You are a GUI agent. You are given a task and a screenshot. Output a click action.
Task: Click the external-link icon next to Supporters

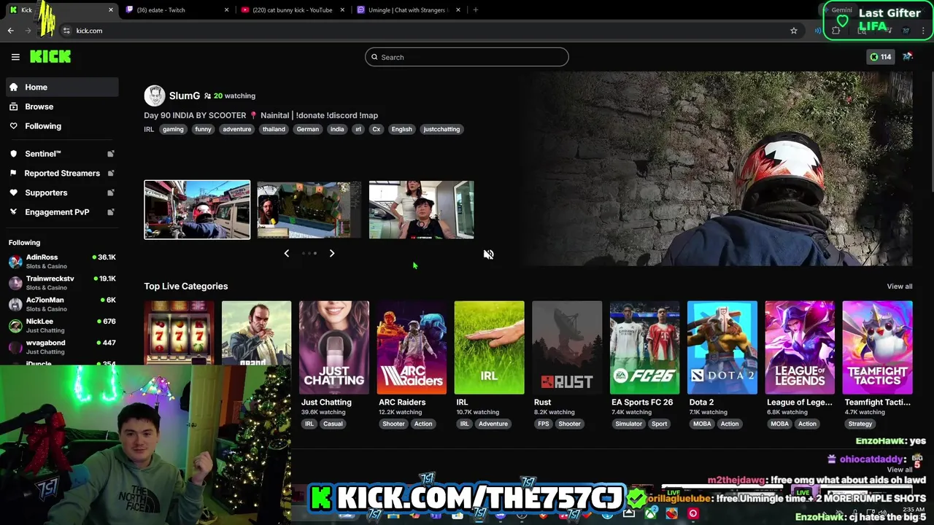pos(111,192)
